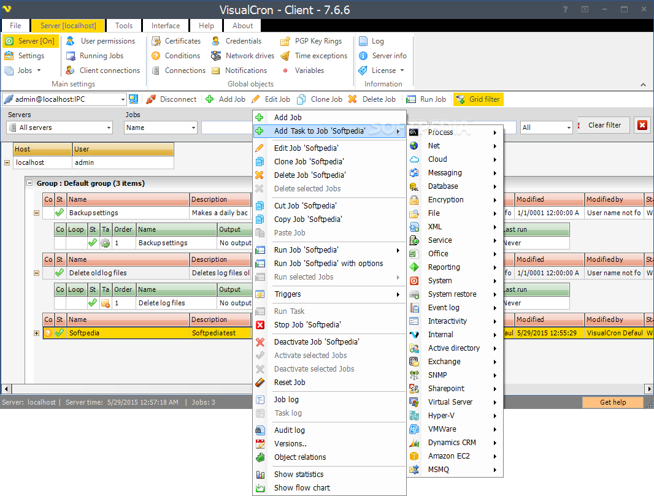The height and width of the screenshot is (496, 654).
Task: Expand the Jobs ribbon dropdown
Action: pyautogui.click(x=39, y=71)
